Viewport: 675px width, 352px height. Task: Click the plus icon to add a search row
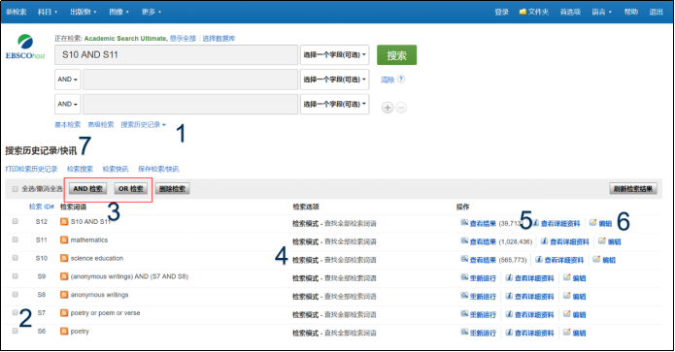(x=388, y=108)
